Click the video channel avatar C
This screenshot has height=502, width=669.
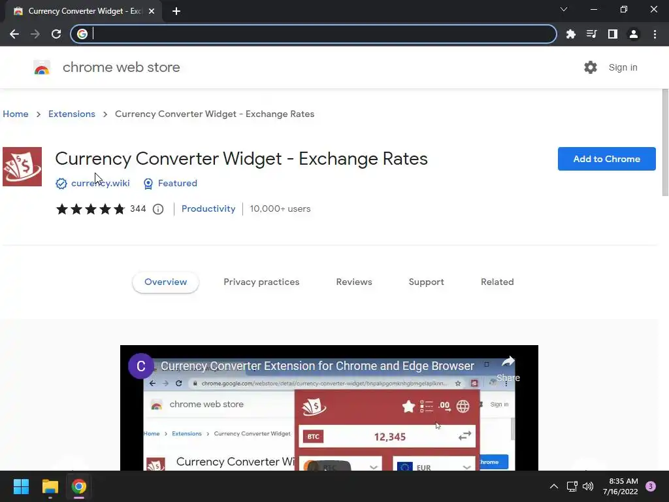[141, 366]
